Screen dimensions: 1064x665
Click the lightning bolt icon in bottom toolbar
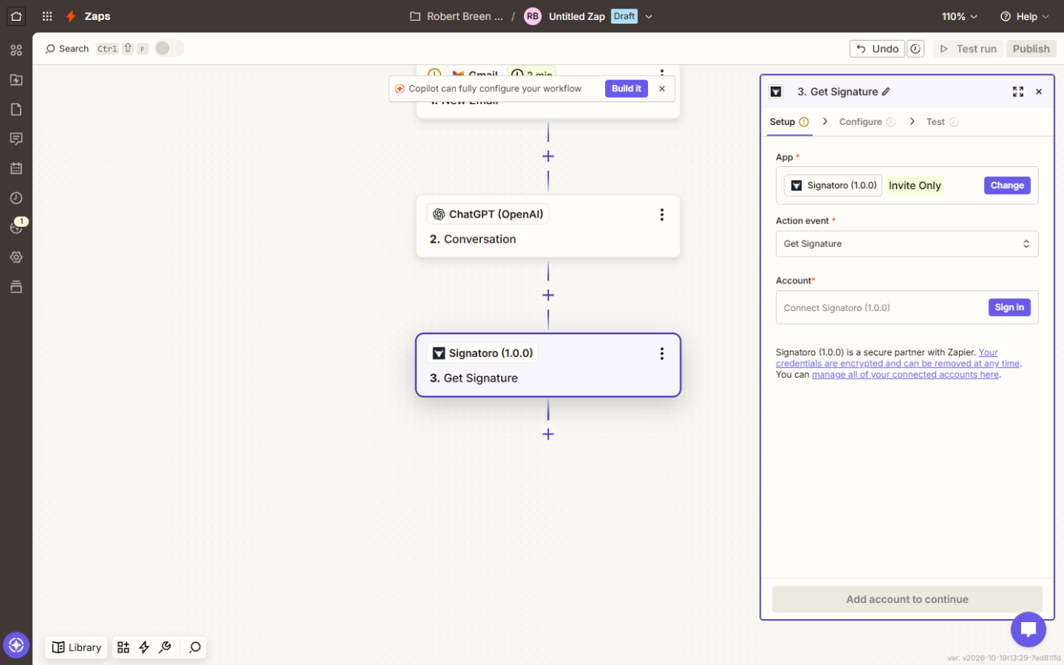point(144,647)
